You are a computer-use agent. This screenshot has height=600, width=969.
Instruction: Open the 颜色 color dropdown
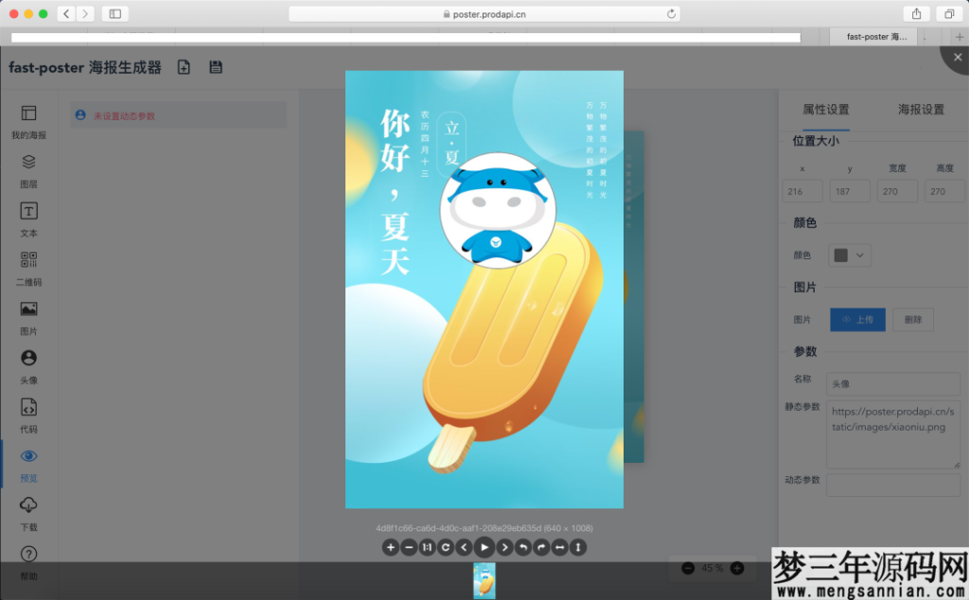[849, 255]
